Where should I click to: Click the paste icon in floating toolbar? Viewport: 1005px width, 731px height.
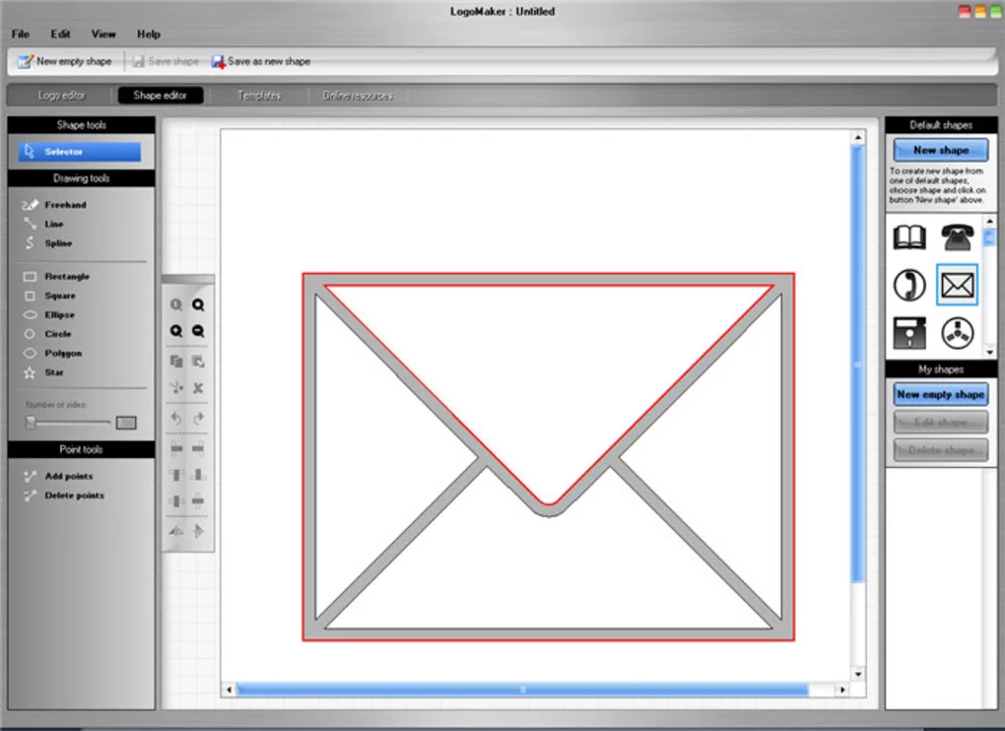click(199, 362)
